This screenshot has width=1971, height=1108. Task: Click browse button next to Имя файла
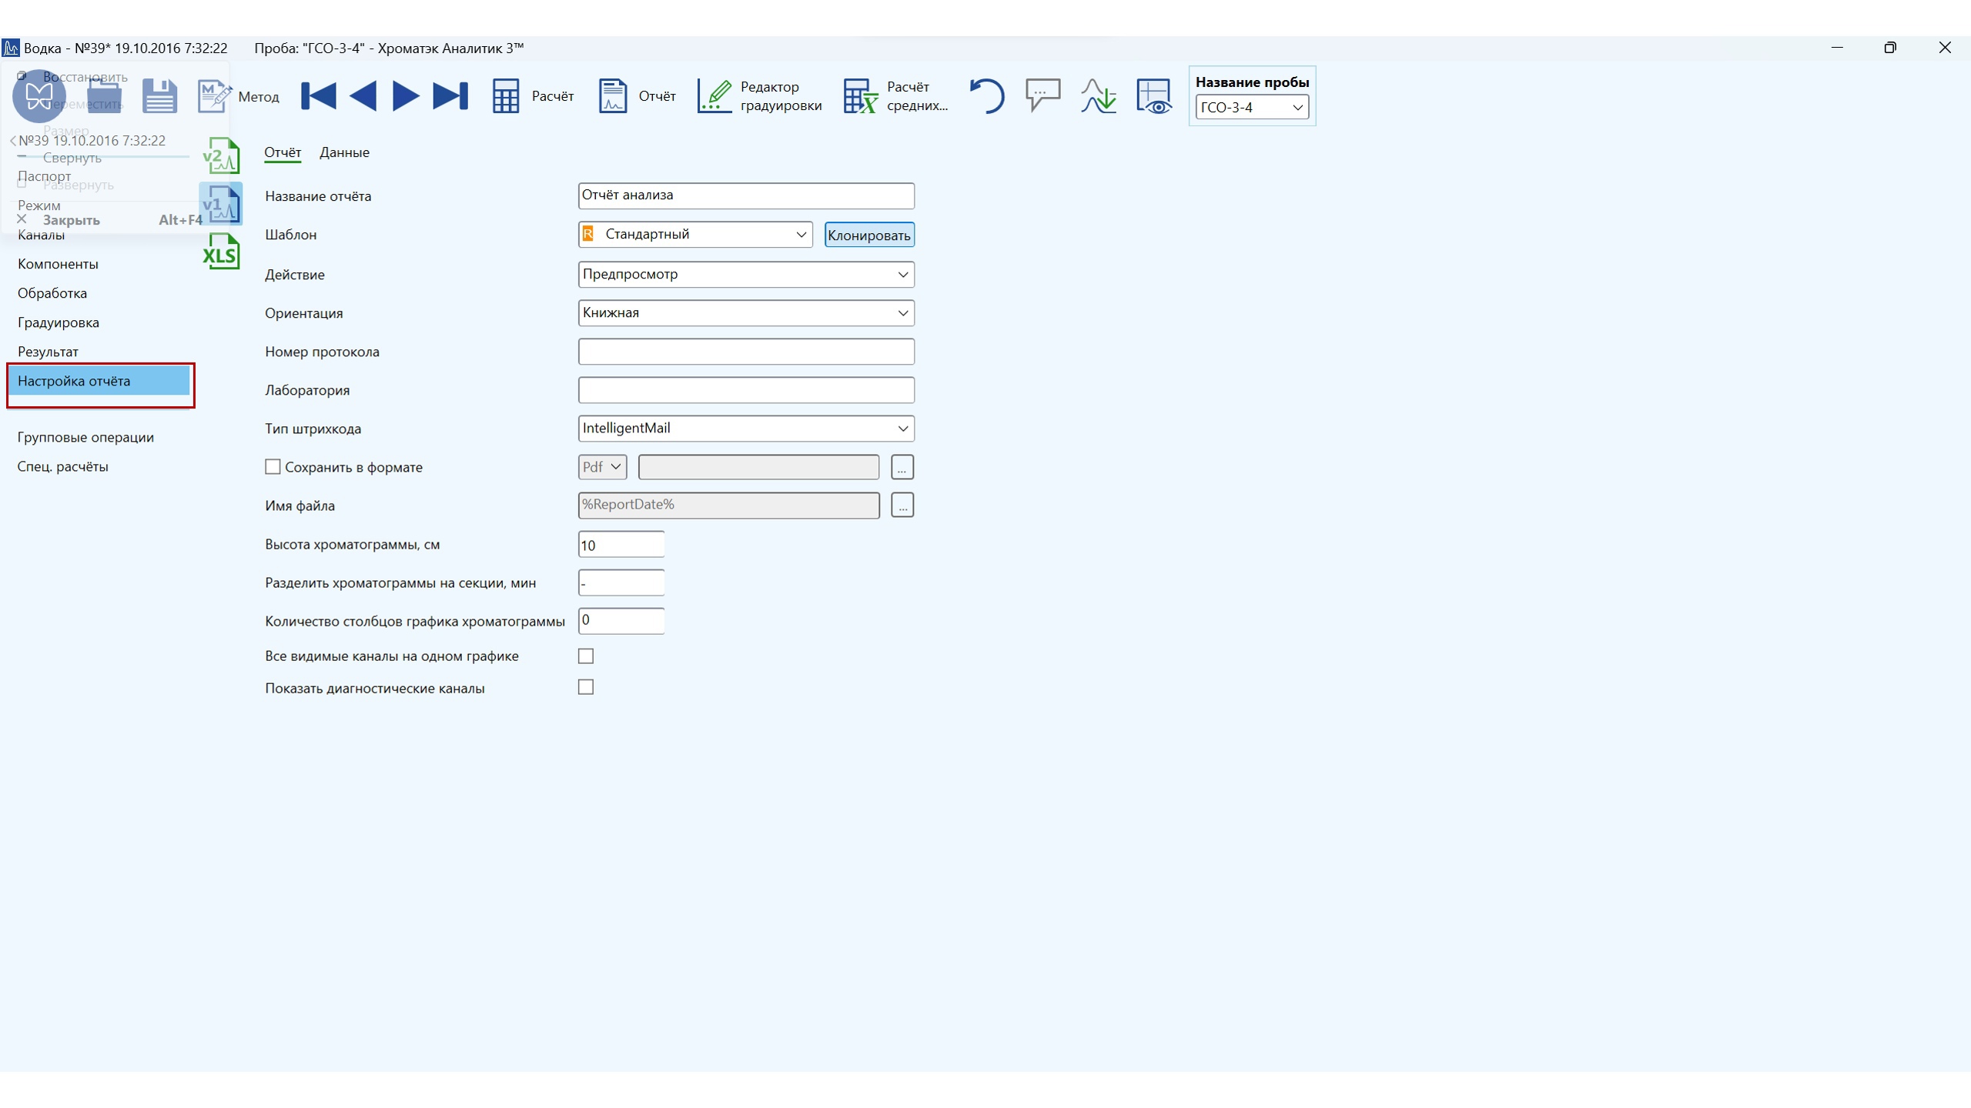pyautogui.click(x=902, y=506)
